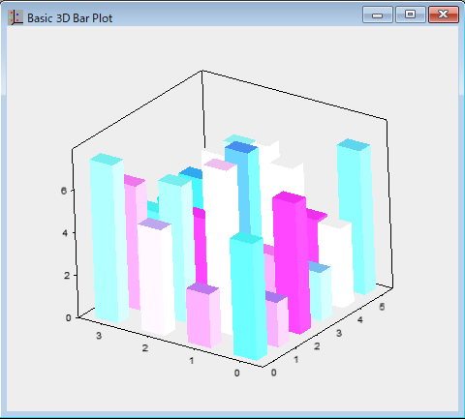Click the white bar with lavender top at left
The height and width of the screenshot is (419, 465).
pos(157,278)
